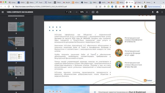Click the paragraph beginning 'inCruises оформлена'
Image resolution: width=165 pixels, height=93 pixels.
pos(82,38)
